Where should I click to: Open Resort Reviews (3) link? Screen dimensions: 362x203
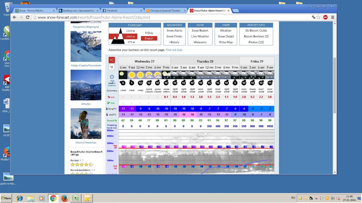(x=256, y=36)
